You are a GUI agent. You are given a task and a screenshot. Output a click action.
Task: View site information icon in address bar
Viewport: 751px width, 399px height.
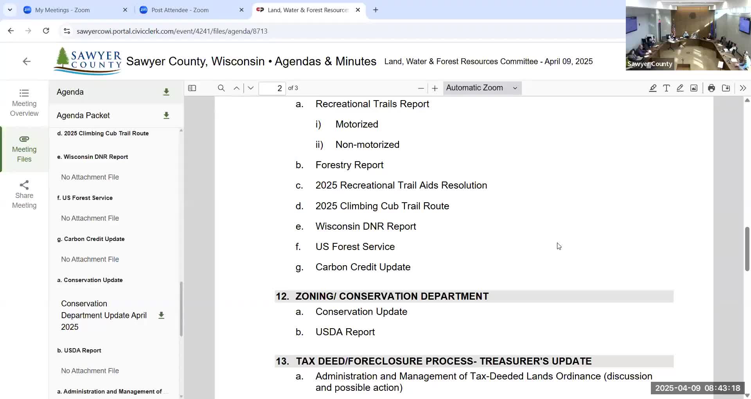tap(67, 31)
